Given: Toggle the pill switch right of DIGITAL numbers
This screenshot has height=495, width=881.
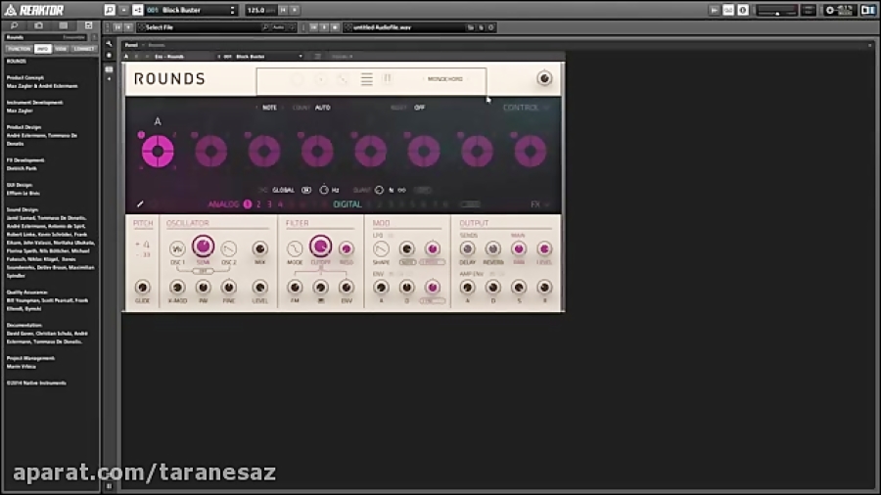Looking at the screenshot, I should 470,204.
